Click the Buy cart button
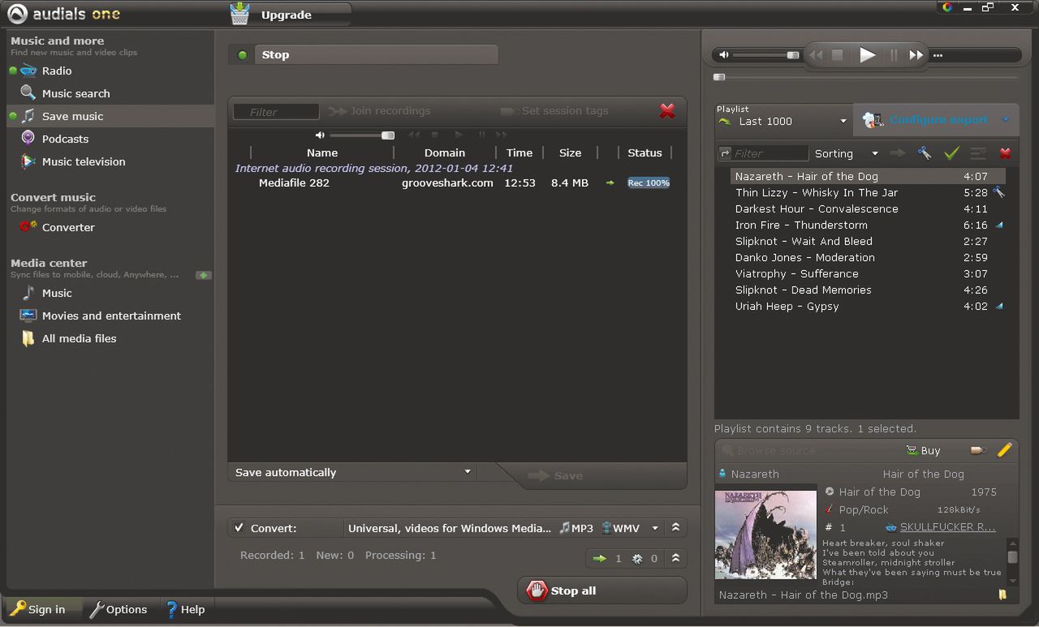This screenshot has width=1039, height=627. click(x=923, y=450)
